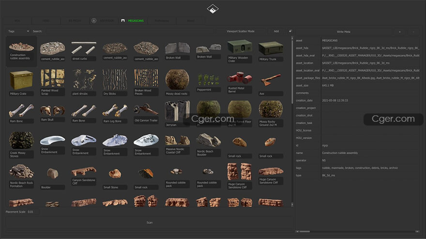Select the Construction rubble assembly thumbnail

click(21, 51)
